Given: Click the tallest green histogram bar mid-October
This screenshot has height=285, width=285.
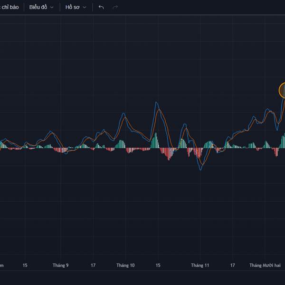Looking at the screenshot, I should pos(155,140).
